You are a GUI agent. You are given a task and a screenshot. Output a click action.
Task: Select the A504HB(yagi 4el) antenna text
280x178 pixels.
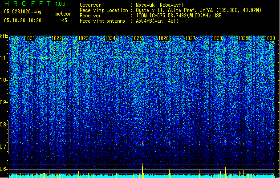(x=157, y=21)
